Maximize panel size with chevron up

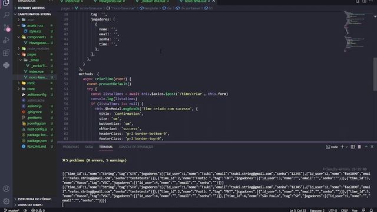pos(366,147)
